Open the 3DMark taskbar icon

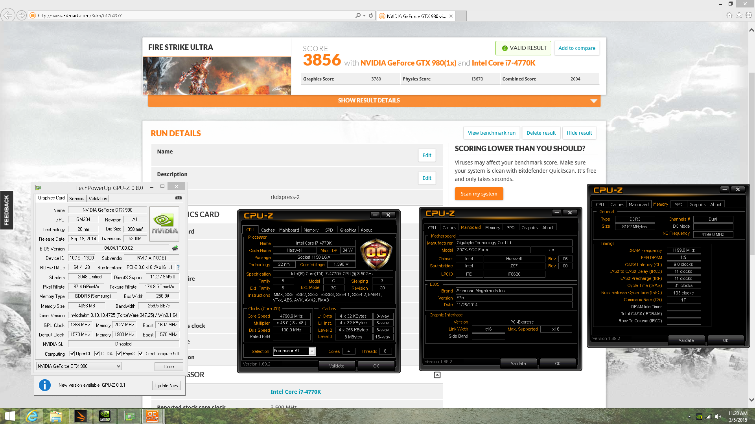[x=80, y=416]
